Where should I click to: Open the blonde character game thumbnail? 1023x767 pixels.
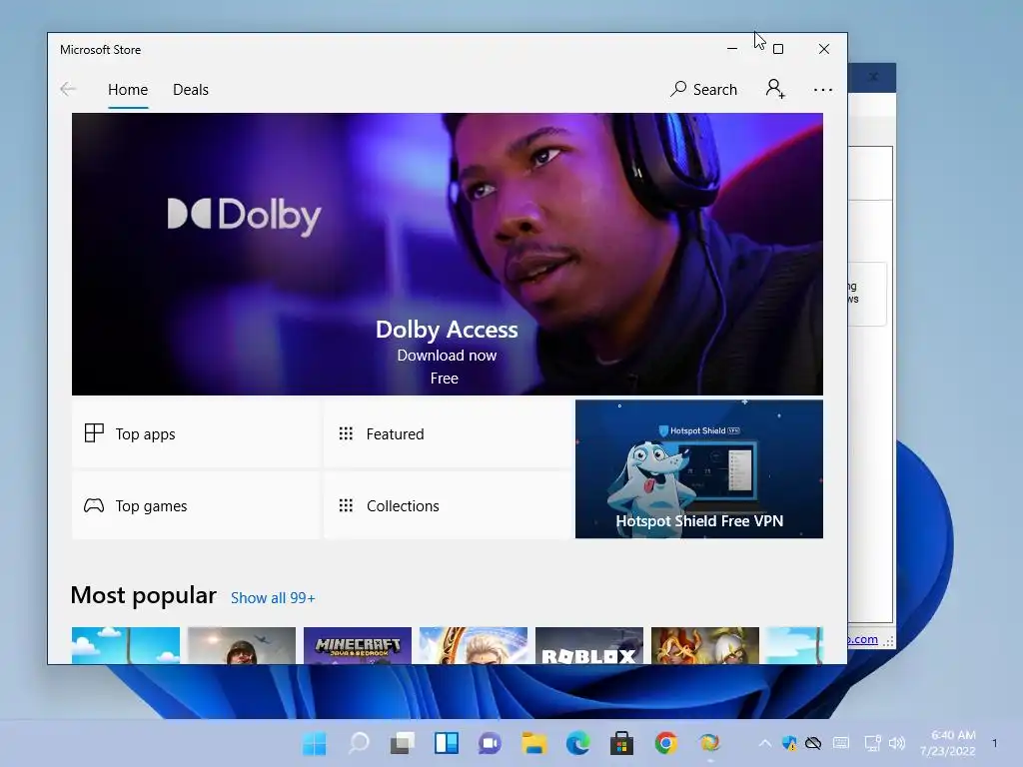coord(473,646)
